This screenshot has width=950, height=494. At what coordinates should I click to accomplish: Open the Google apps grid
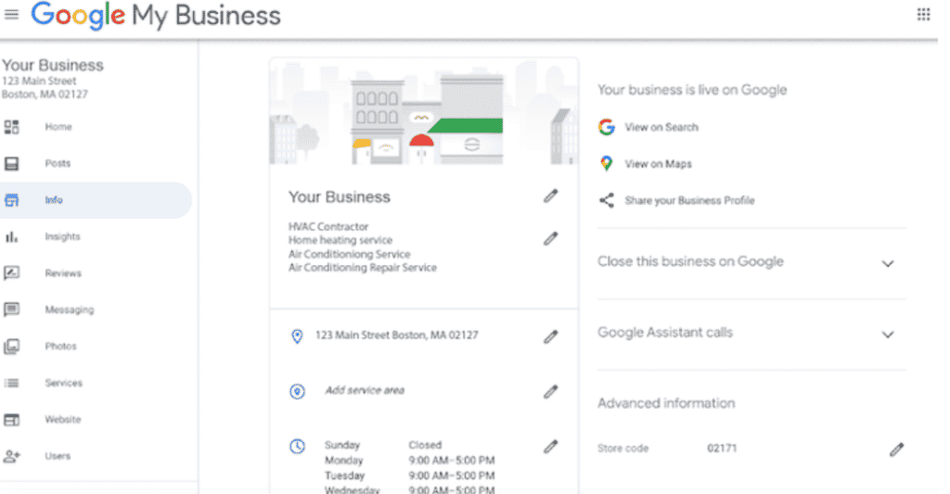coord(923,14)
